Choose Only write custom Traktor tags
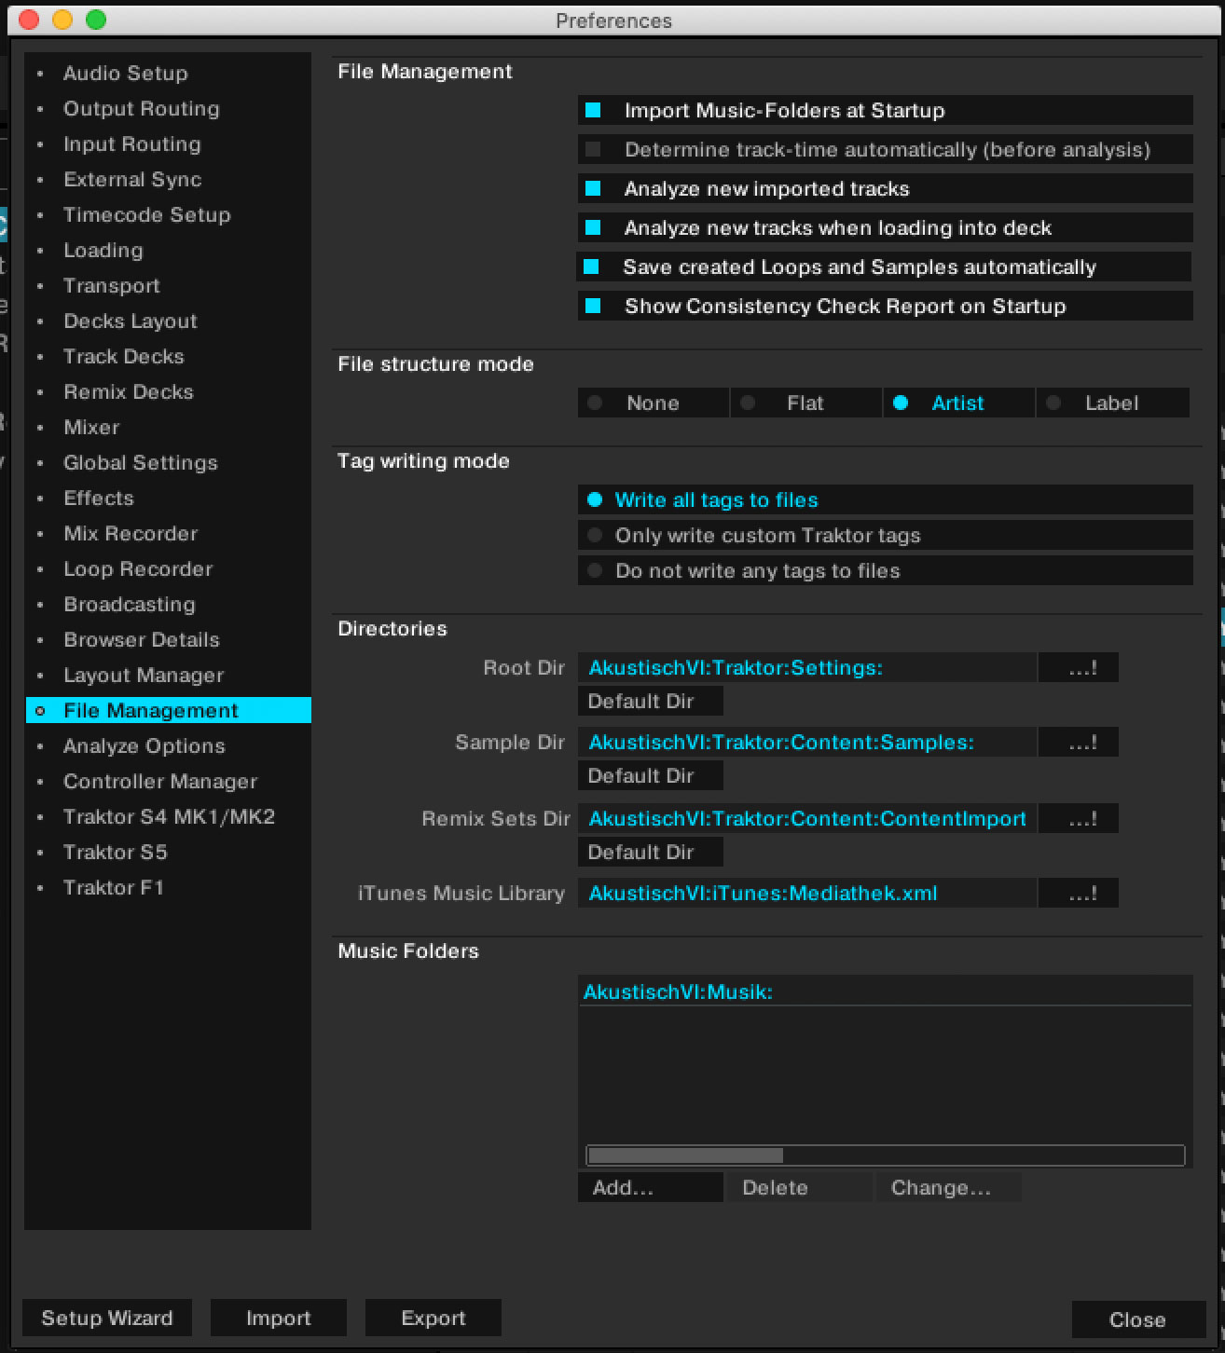This screenshot has width=1225, height=1353. pos(886,536)
